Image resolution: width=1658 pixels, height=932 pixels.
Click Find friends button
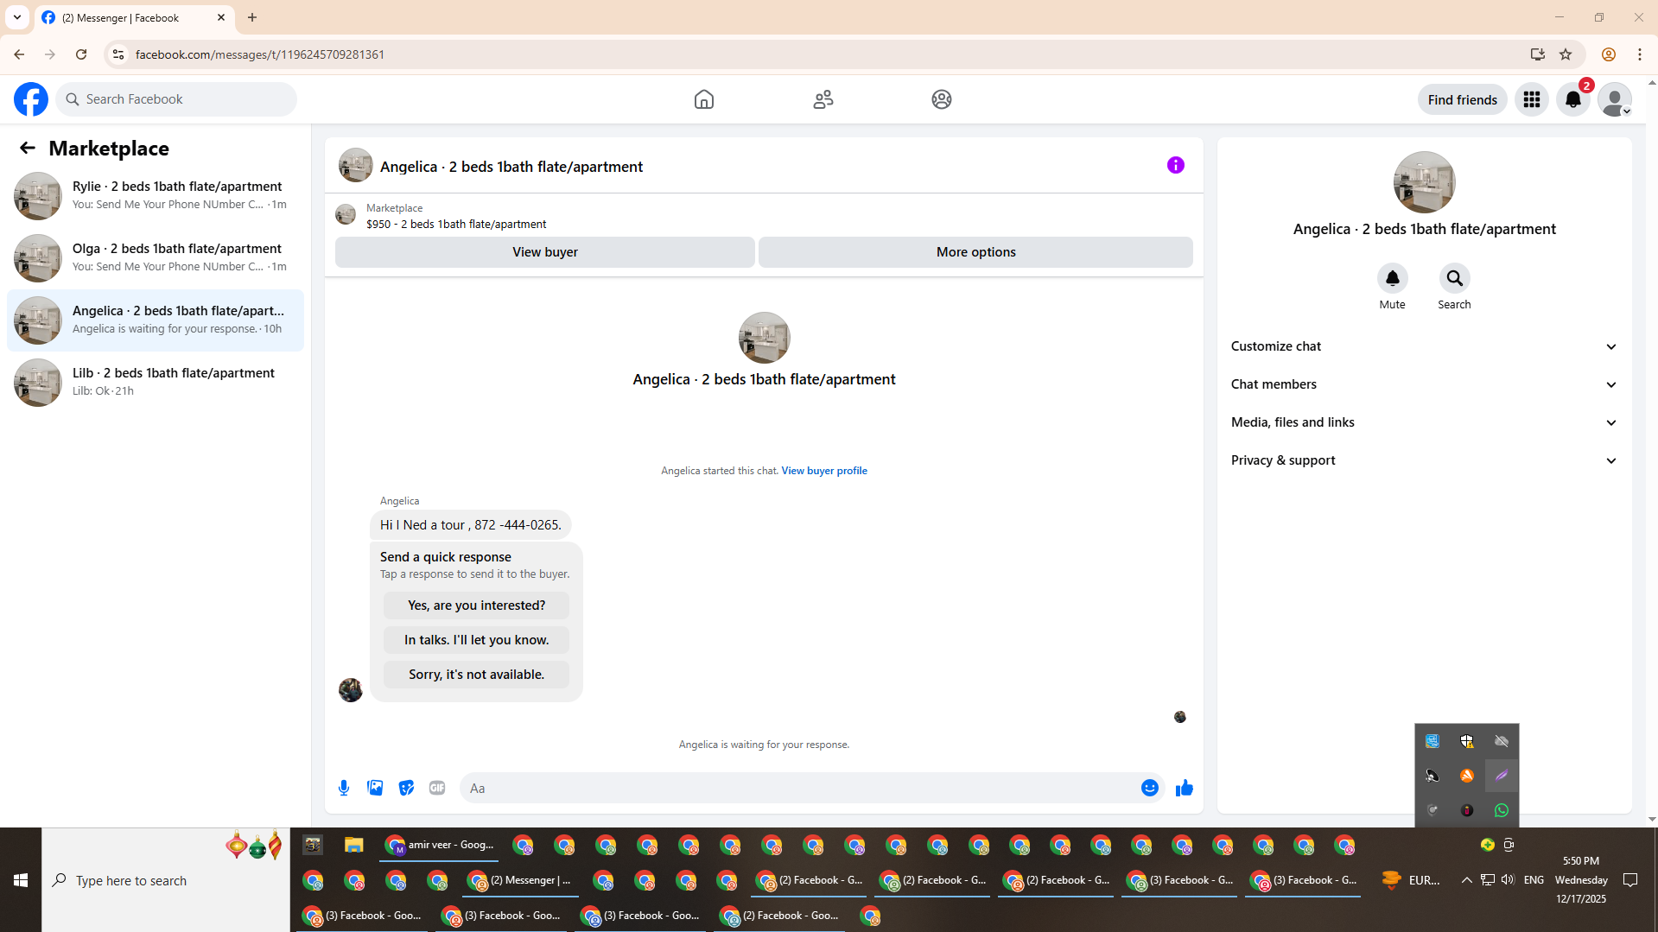tap(1463, 99)
